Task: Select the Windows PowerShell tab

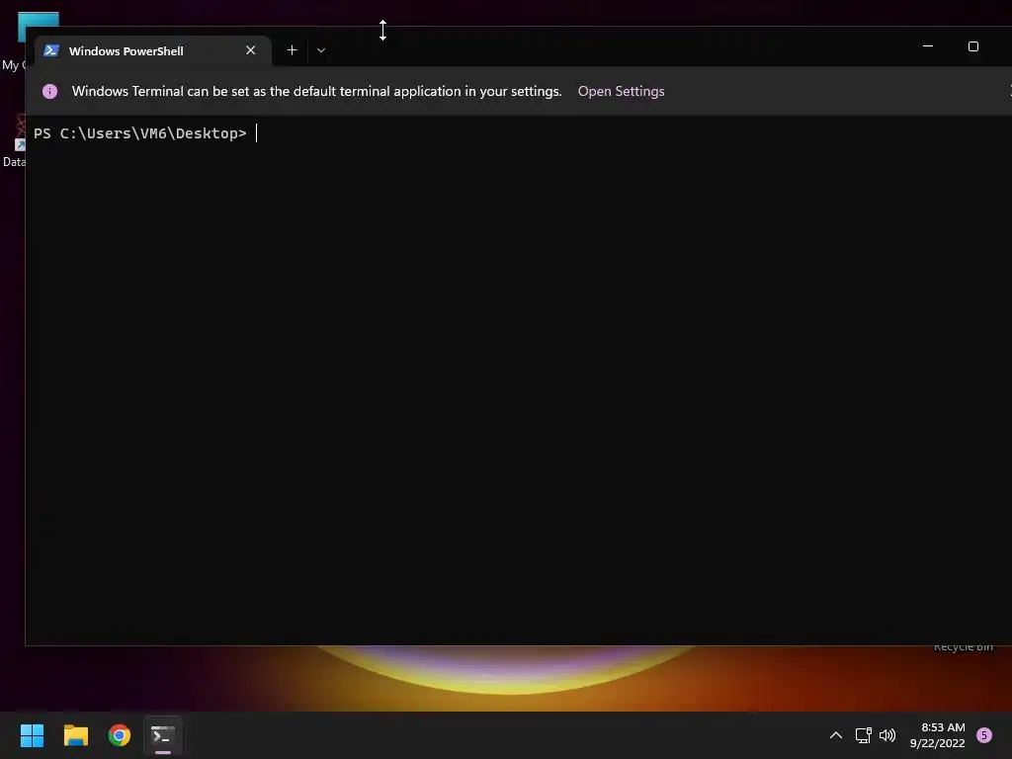Action: [x=153, y=51]
